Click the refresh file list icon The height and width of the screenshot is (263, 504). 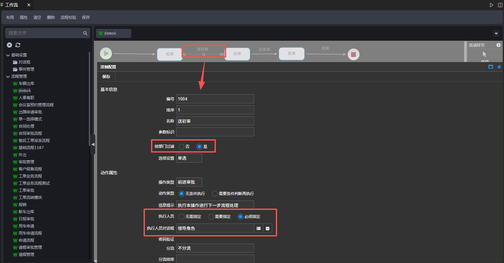18,45
